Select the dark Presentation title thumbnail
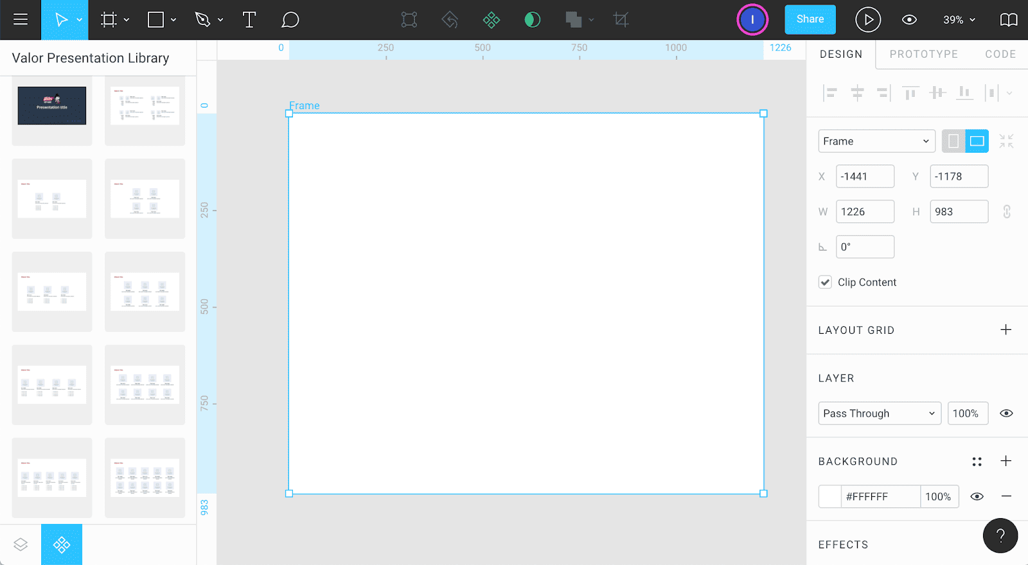Screen dimensions: 1028x565 point(52,106)
